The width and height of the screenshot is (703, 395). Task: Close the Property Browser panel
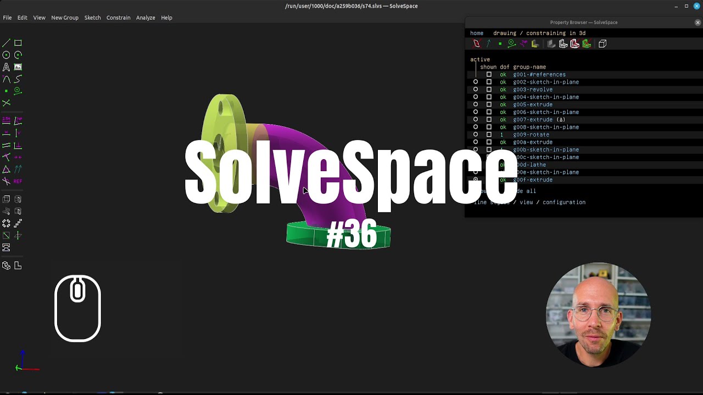(698, 22)
